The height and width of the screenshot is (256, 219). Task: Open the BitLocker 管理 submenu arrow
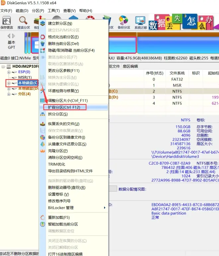pos(105,208)
